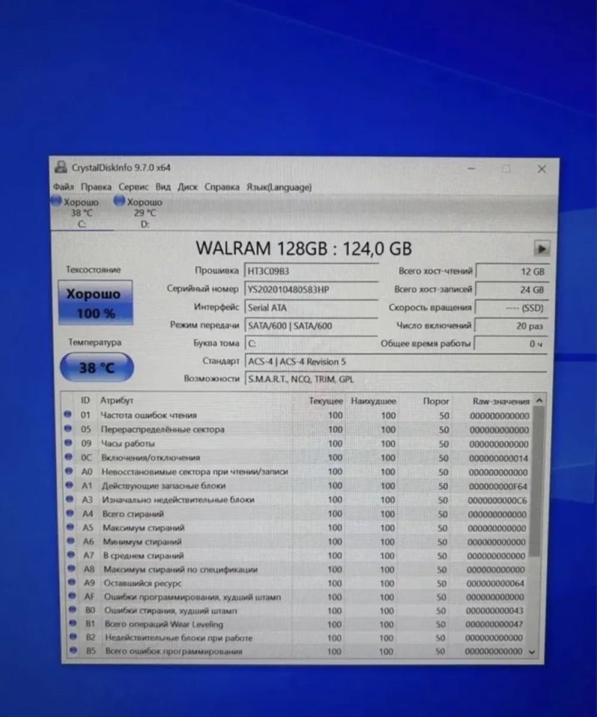Click raw value 000000000F64
Viewport: 597px width, 717px height.
498,486
